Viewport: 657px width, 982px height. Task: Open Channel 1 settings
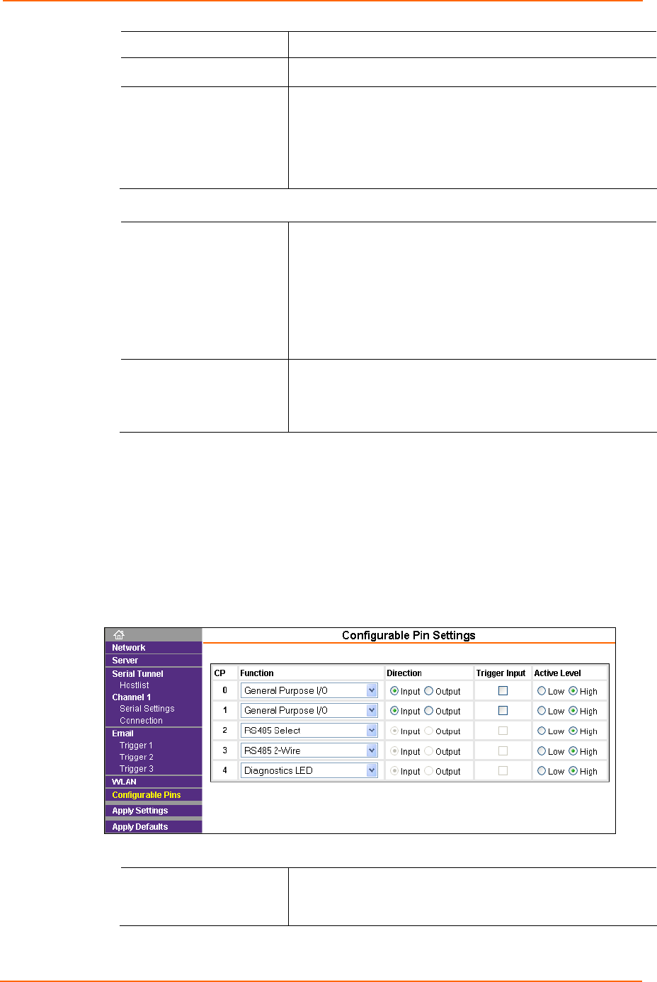point(131,697)
